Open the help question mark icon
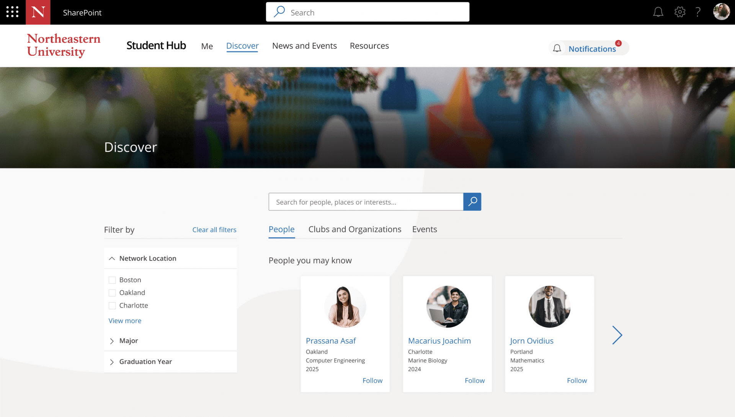735x417 pixels. [698, 12]
